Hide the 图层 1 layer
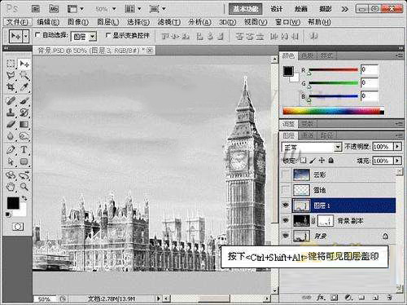This screenshot has height=305, width=407. (286, 206)
